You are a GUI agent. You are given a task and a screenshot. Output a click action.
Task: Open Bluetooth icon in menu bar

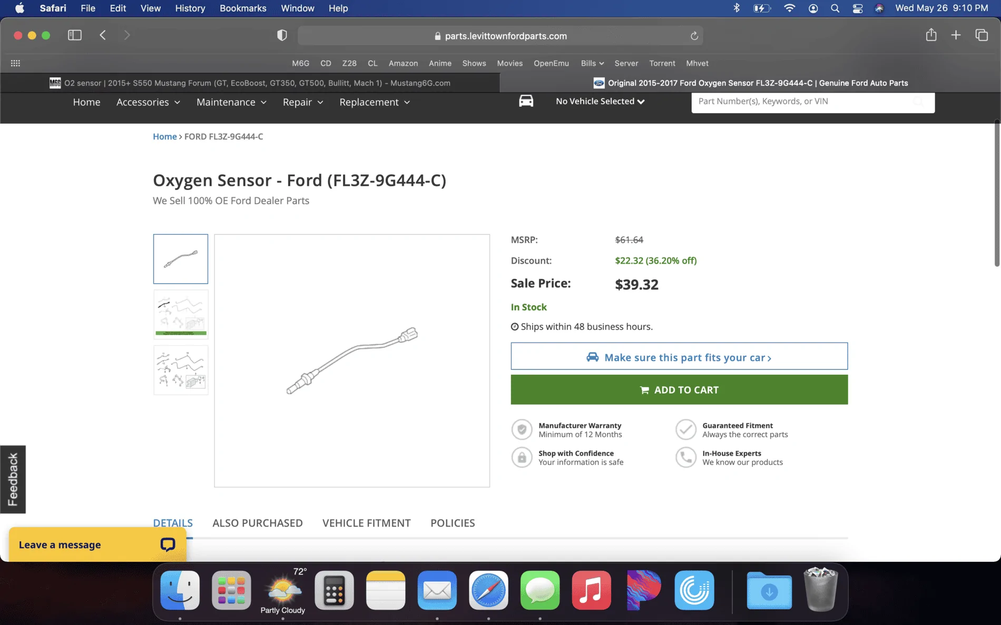[737, 8]
